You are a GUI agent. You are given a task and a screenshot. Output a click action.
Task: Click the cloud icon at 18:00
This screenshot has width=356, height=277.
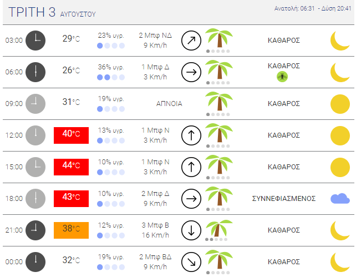(x=340, y=198)
